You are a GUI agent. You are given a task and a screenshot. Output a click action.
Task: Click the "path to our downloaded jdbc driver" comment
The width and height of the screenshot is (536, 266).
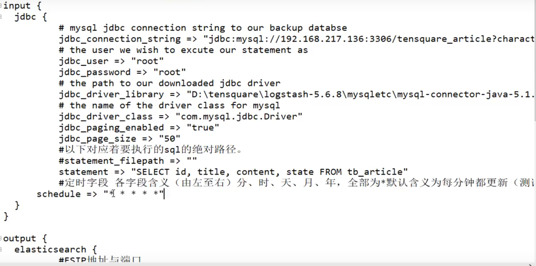(169, 83)
